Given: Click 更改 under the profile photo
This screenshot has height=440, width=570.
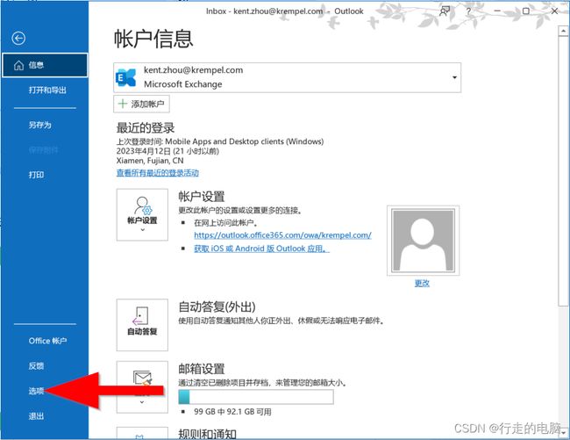Looking at the screenshot, I should [422, 283].
